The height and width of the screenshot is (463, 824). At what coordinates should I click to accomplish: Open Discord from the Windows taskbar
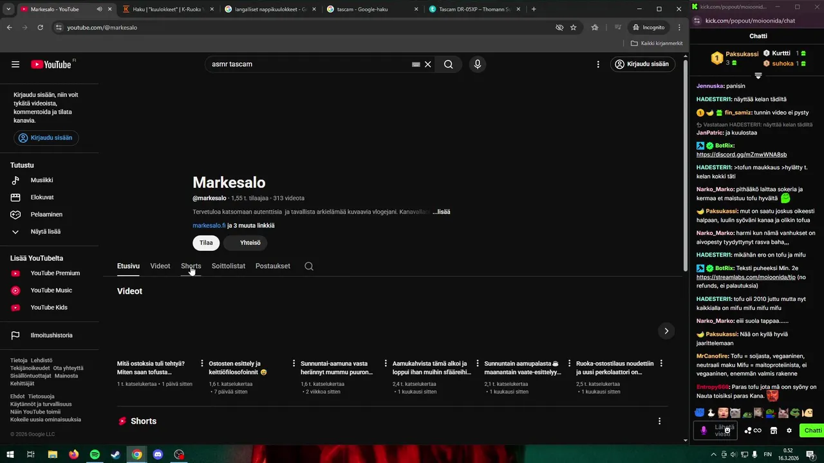pos(158,455)
